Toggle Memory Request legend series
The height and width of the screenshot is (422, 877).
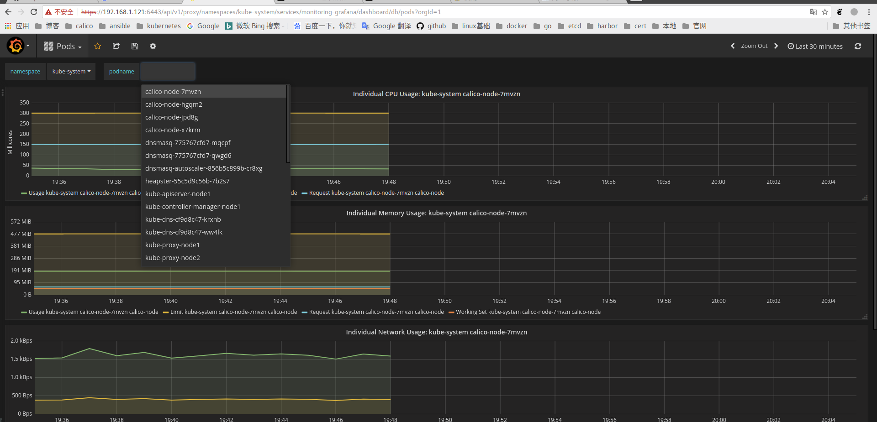click(x=373, y=312)
